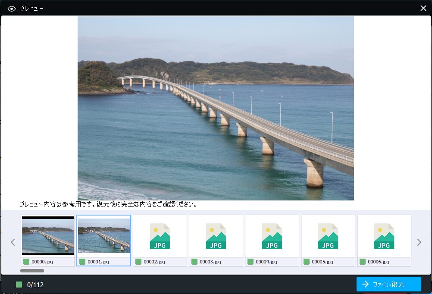Image resolution: width=432 pixels, height=294 pixels.
Task: Click the eye preview icon in title bar
Action: click(x=12, y=9)
